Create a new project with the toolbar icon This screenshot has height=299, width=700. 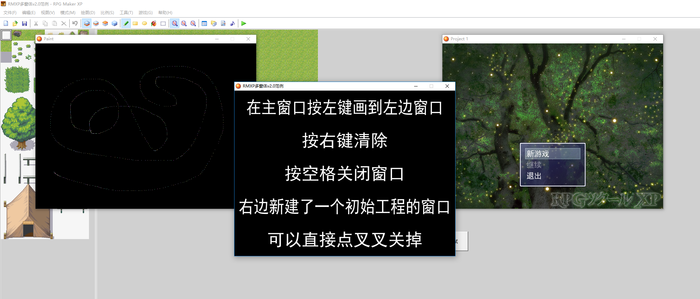6,23
